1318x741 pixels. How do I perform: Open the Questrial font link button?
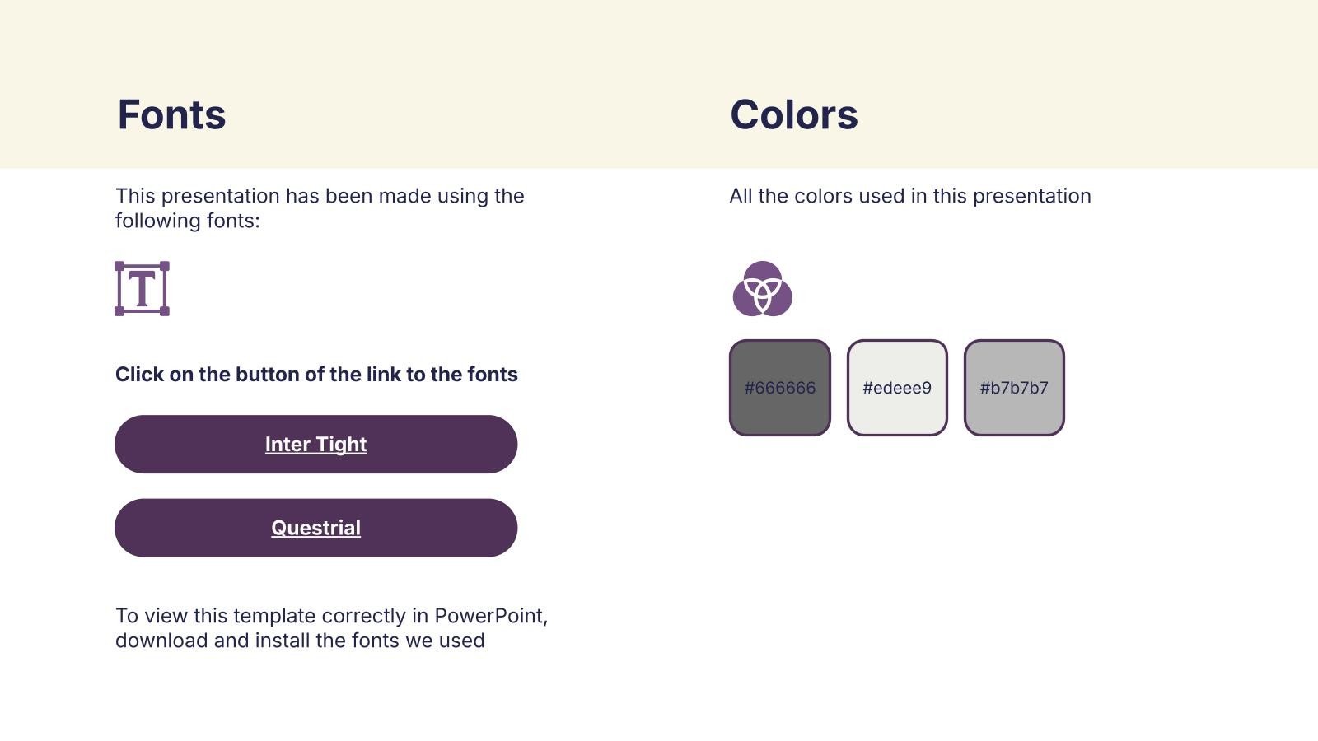(x=315, y=528)
